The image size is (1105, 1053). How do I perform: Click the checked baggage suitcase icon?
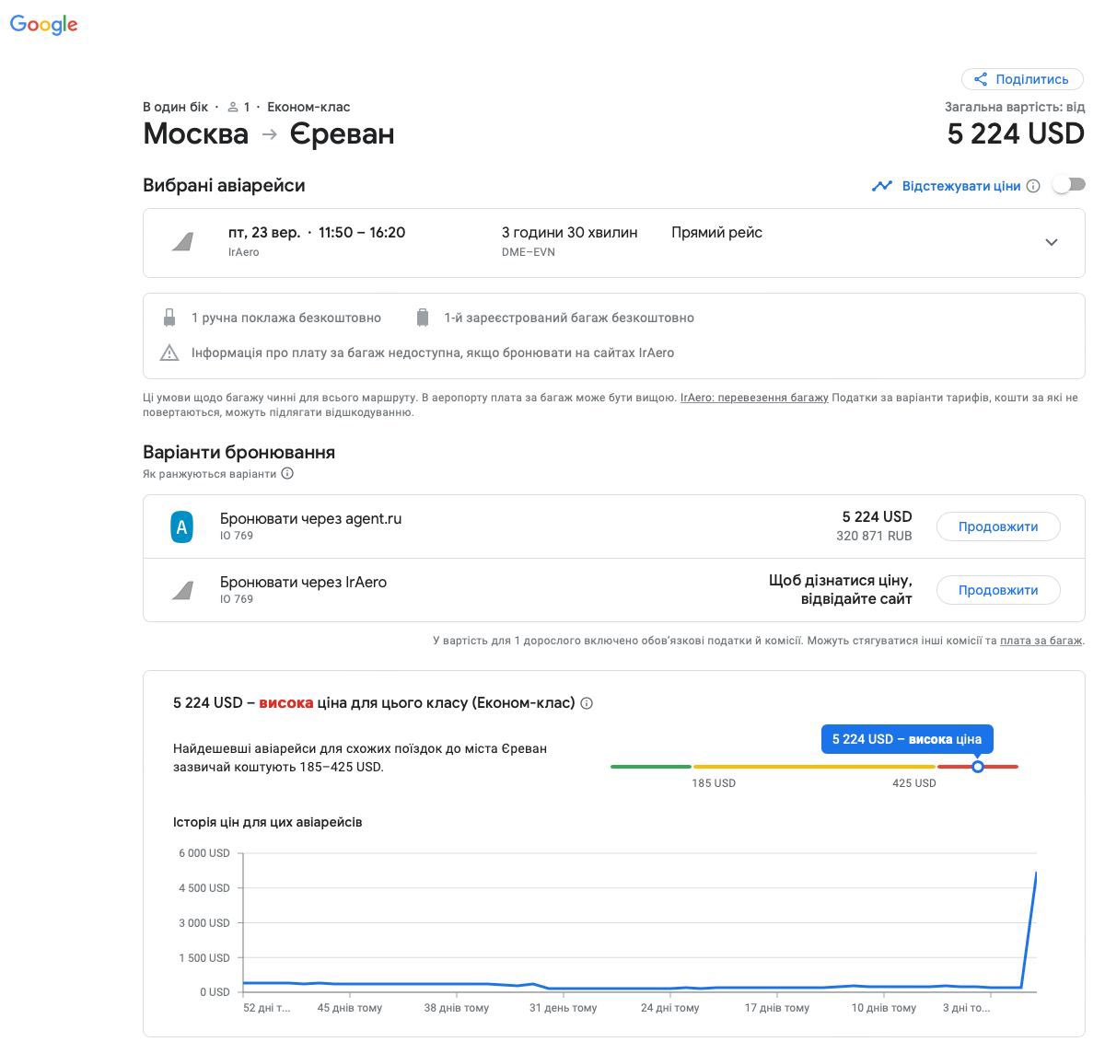[x=423, y=318]
